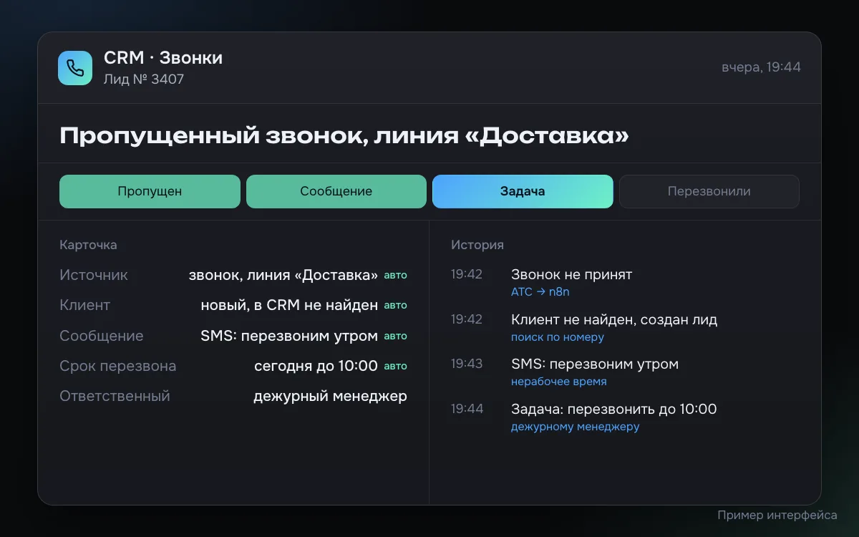Click history entry "SMS: перезвоним утром"
859x537 pixels.
(595, 364)
